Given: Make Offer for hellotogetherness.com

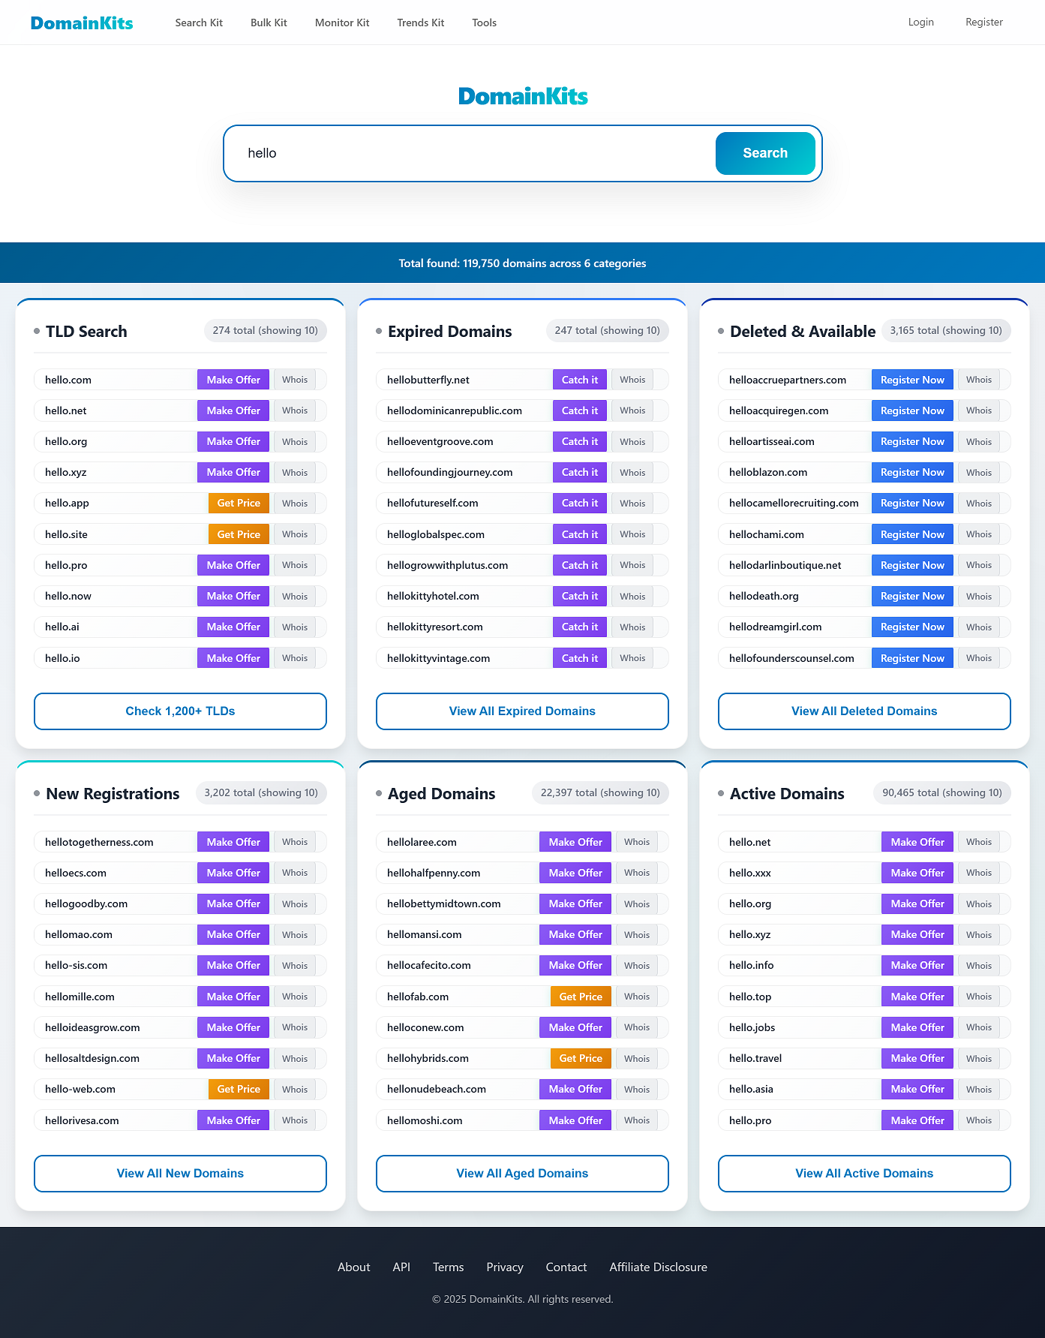Looking at the screenshot, I should pyautogui.click(x=233, y=842).
